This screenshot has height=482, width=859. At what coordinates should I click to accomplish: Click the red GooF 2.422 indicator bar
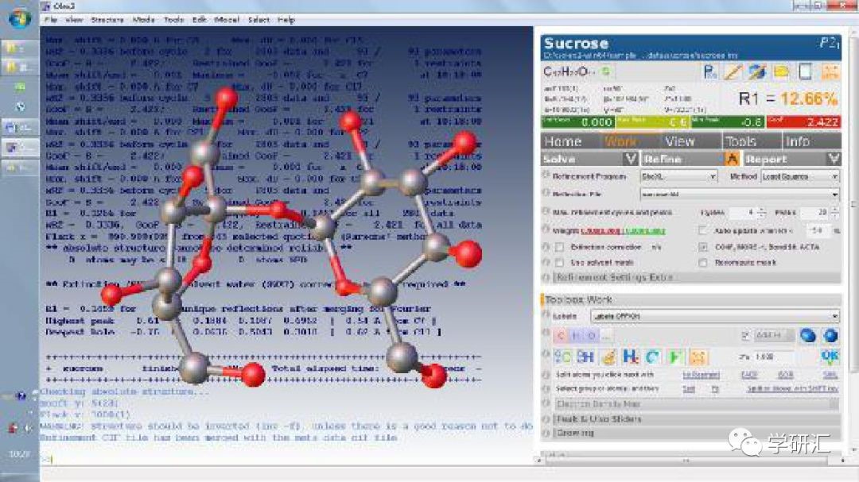[x=803, y=122]
